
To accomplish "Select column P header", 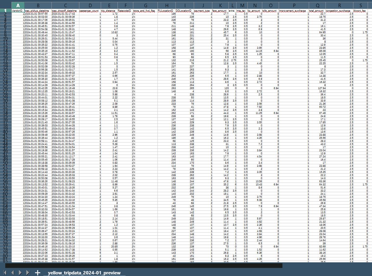I will (294, 5).
